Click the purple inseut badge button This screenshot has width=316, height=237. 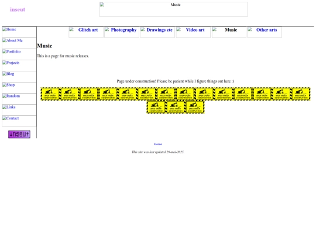click(19, 134)
